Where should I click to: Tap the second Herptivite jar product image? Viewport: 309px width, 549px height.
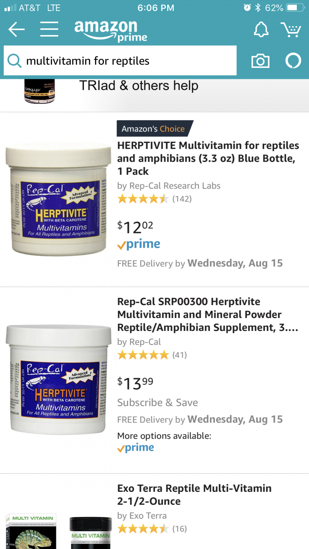58,379
